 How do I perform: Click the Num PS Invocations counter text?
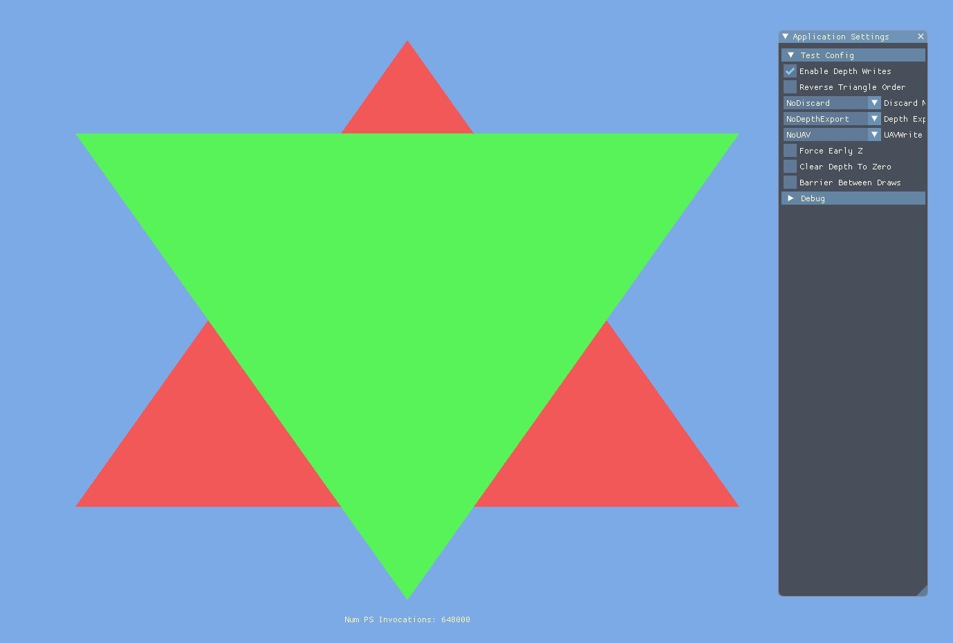[407, 619]
